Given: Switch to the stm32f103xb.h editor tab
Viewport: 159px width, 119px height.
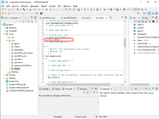Looking at the screenshot, I should [x=69, y=18].
